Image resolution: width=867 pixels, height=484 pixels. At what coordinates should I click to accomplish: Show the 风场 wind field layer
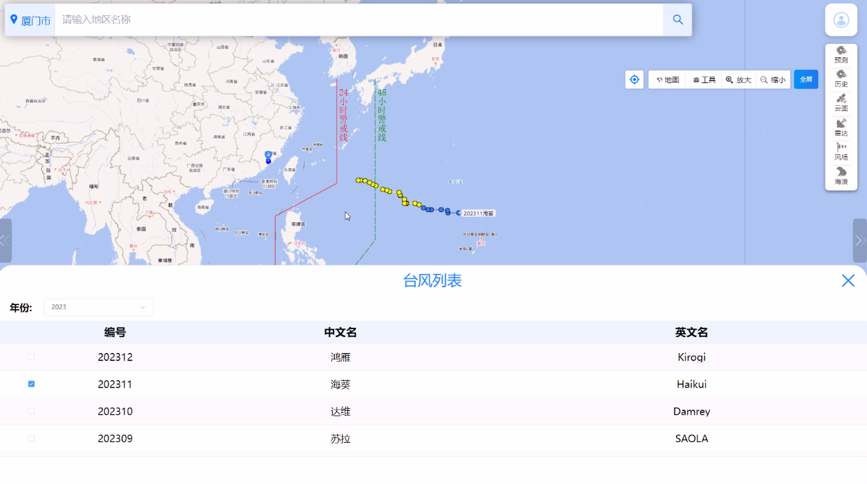coord(841,152)
